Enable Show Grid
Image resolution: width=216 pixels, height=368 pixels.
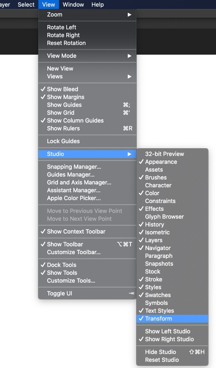point(60,113)
